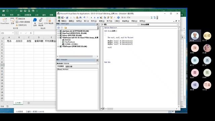Screen dimensions: 215x121
Task: Click the (Name) Module1 property row
Action: 78,70
